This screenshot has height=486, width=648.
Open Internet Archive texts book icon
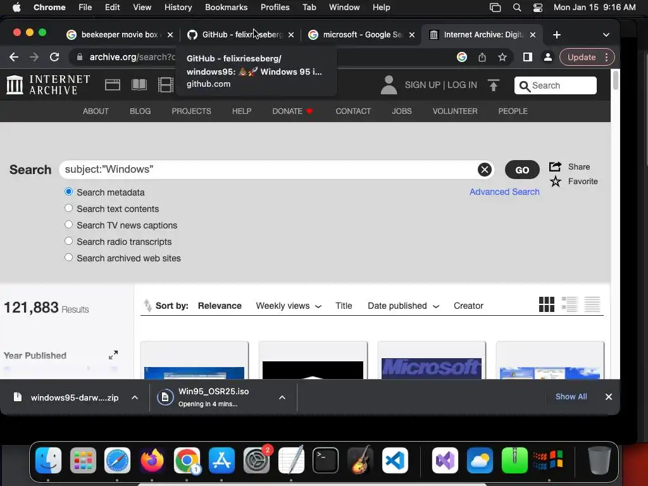pyautogui.click(x=139, y=85)
